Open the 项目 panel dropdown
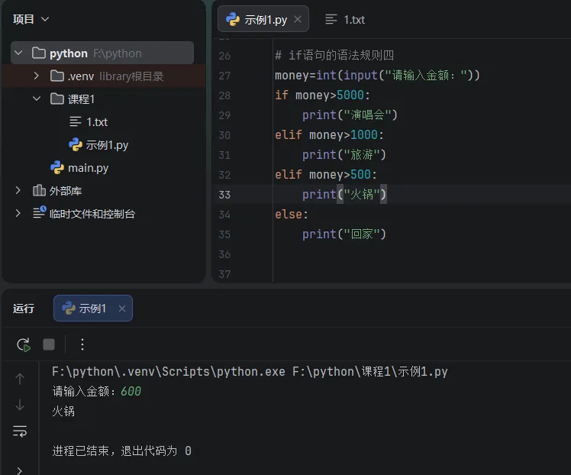 pos(45,19)
